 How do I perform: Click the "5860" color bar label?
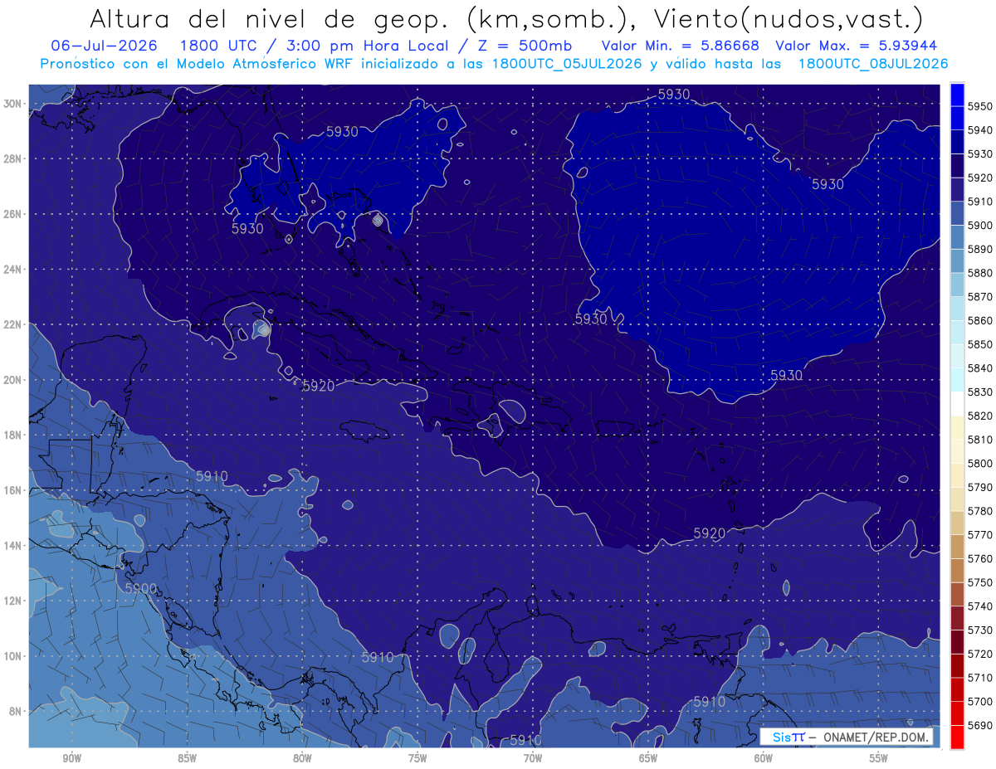(x=979, y=320)
